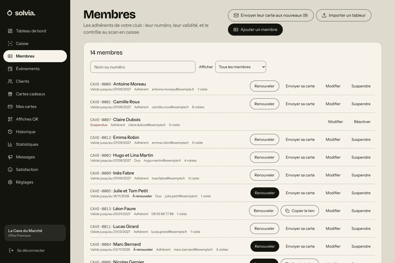The image size is (395, 263).
Task: Click Modifier for Emma Robin
Action: (x=333, y=139)
